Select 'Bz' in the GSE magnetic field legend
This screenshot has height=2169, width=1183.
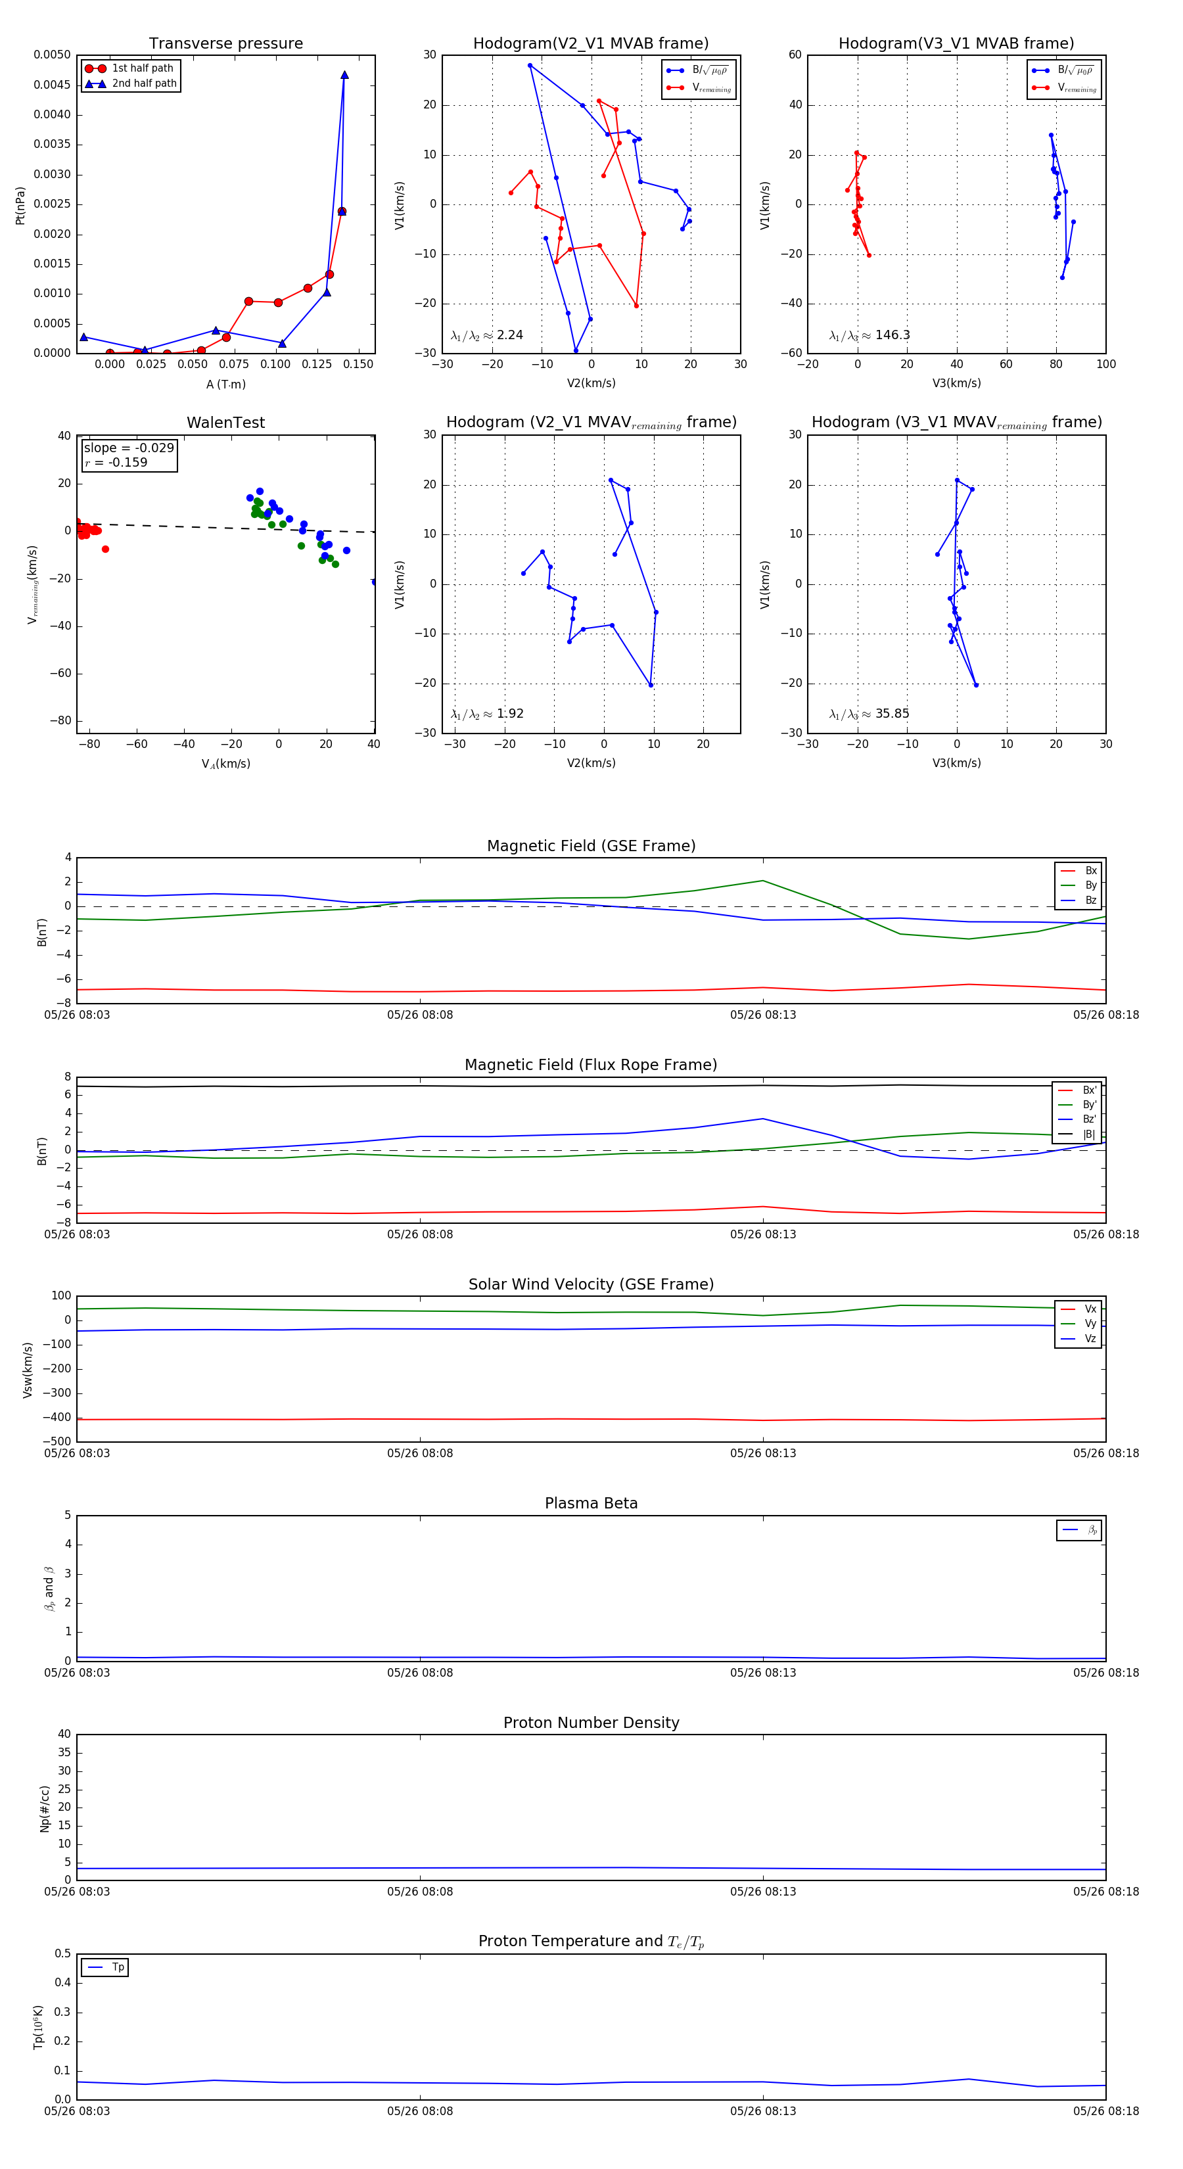[x=1079, y=900]
